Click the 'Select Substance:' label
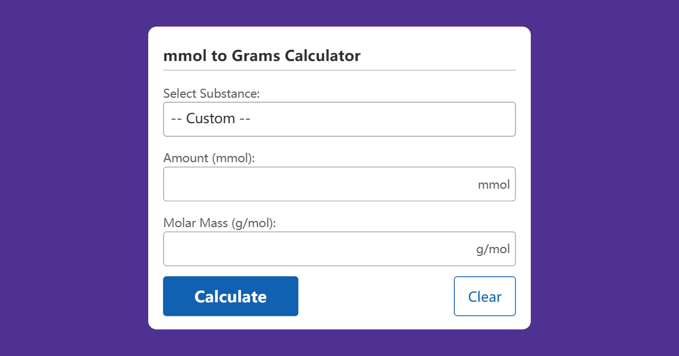 (211, 94)
